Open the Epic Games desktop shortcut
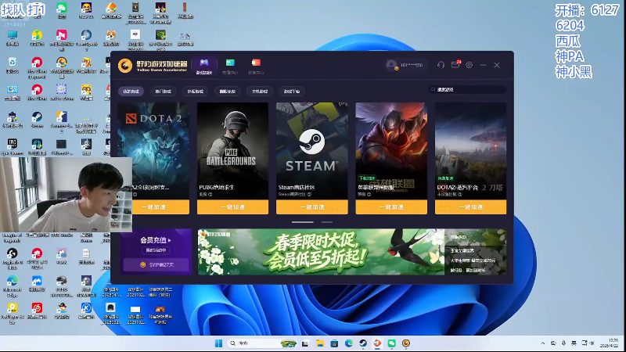Screen dimensions: 626x352 point(13,146)
